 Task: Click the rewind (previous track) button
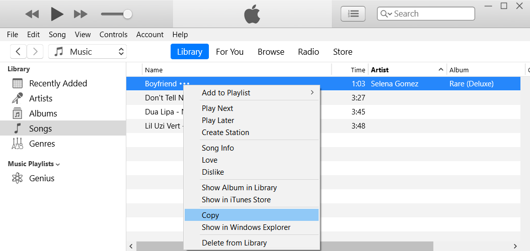(32, 14)
